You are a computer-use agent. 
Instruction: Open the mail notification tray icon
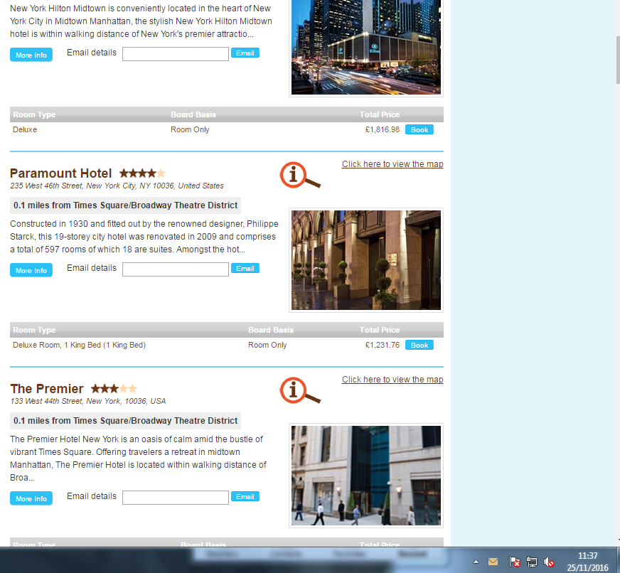point(493,562)
